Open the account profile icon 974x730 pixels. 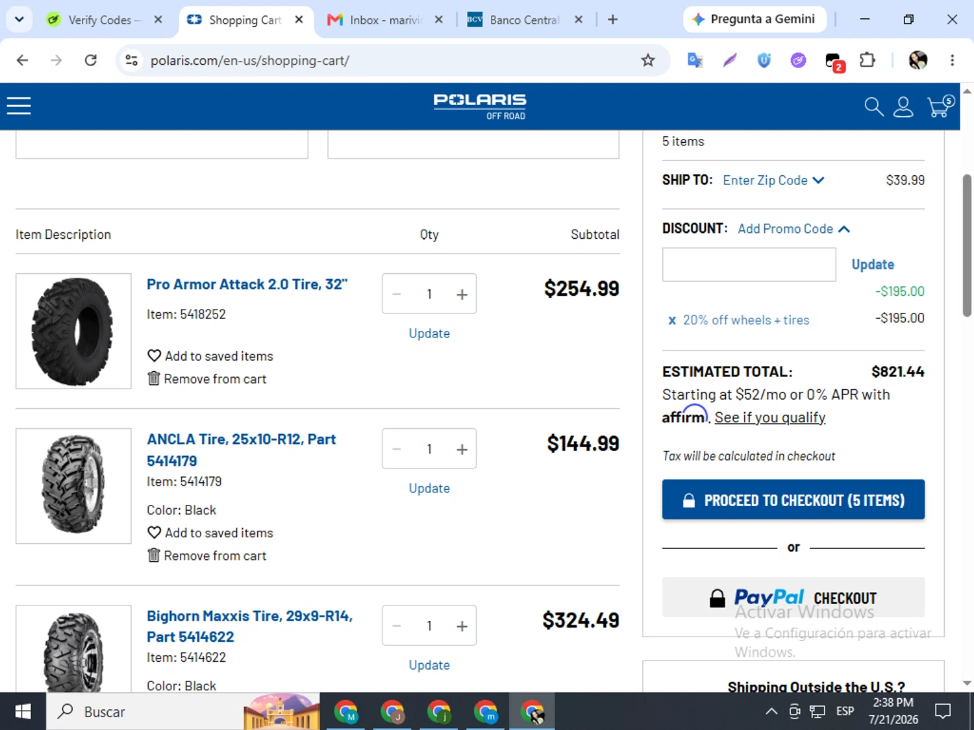tap(903, 106)
